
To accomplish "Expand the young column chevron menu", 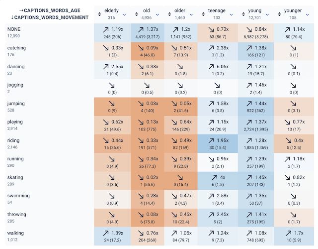I will [267, 14].
